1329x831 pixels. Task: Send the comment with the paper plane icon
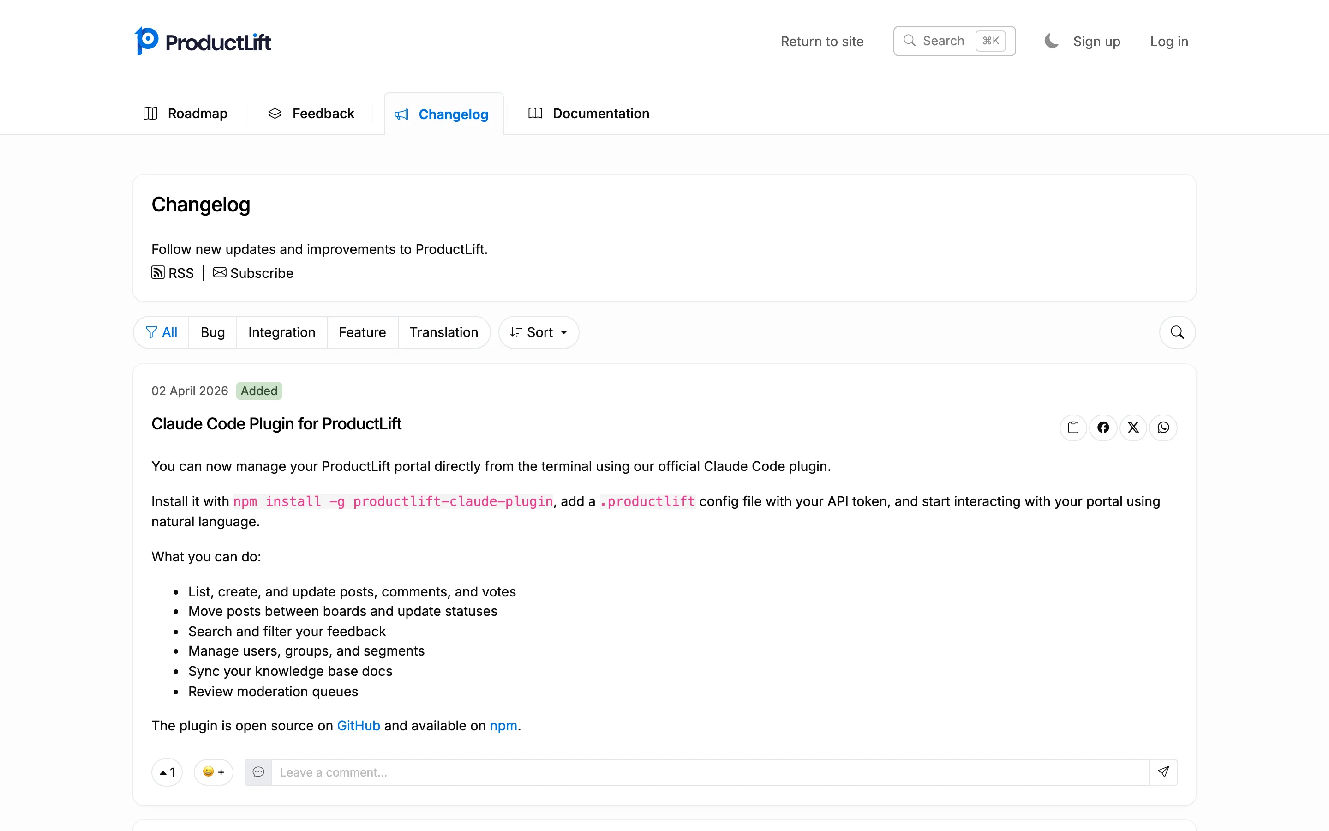[1164, 771]
